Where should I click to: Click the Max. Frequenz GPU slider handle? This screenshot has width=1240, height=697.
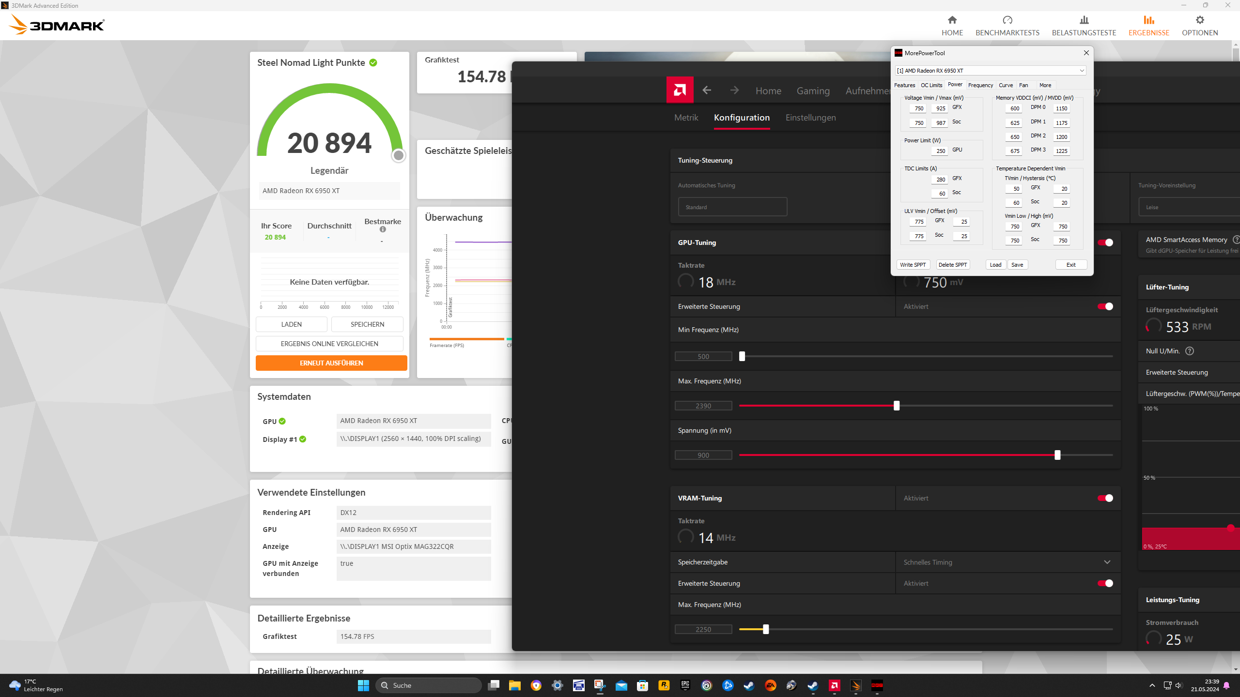[897, 406]
